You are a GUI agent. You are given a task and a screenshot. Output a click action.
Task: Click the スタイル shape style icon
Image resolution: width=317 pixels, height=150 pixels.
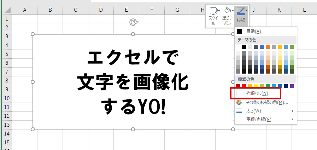pyautogui.click(x=213, y=11)
